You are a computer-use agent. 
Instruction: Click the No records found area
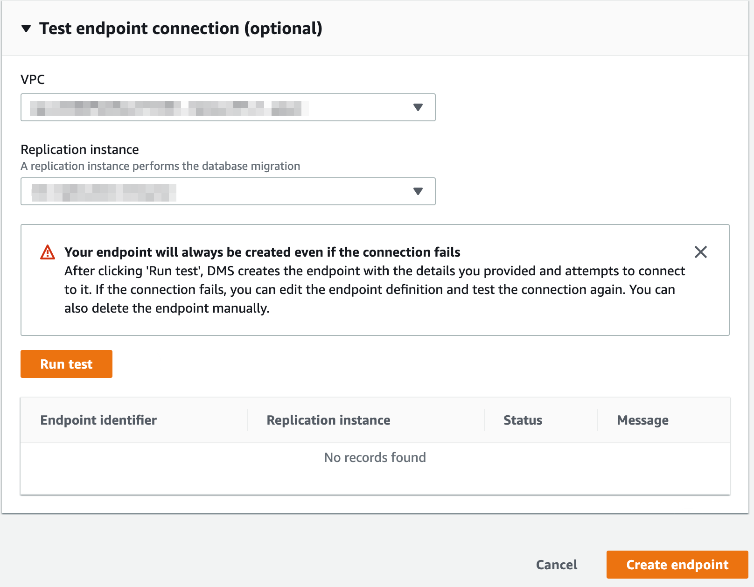[375, 457]
